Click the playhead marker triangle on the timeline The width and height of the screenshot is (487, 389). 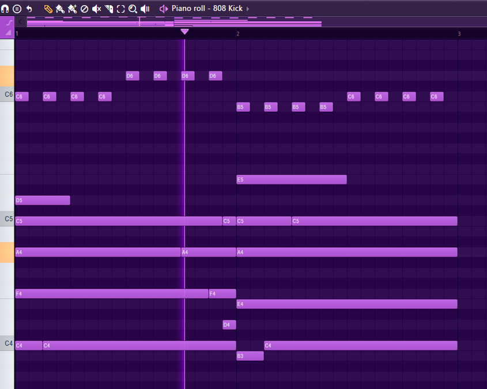click(184, 31)
